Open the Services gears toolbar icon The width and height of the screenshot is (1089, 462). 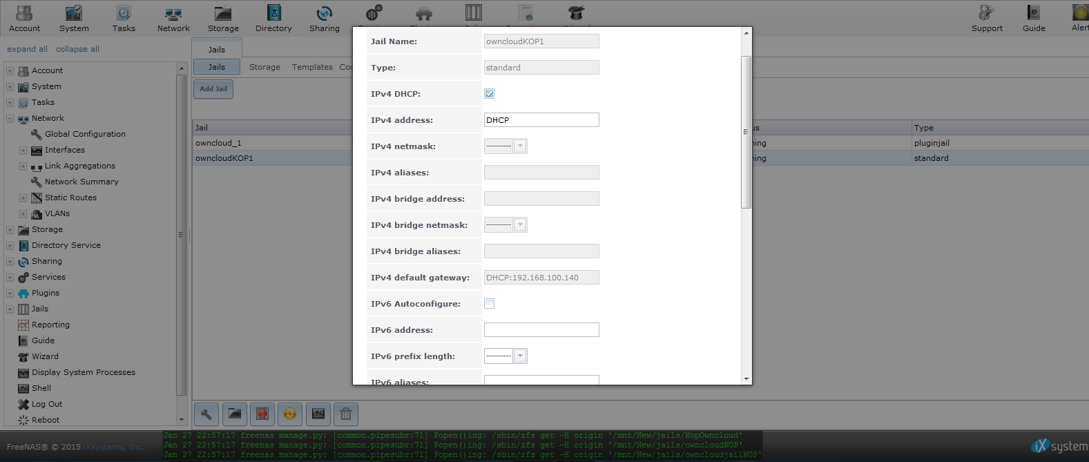coord(374,13)
